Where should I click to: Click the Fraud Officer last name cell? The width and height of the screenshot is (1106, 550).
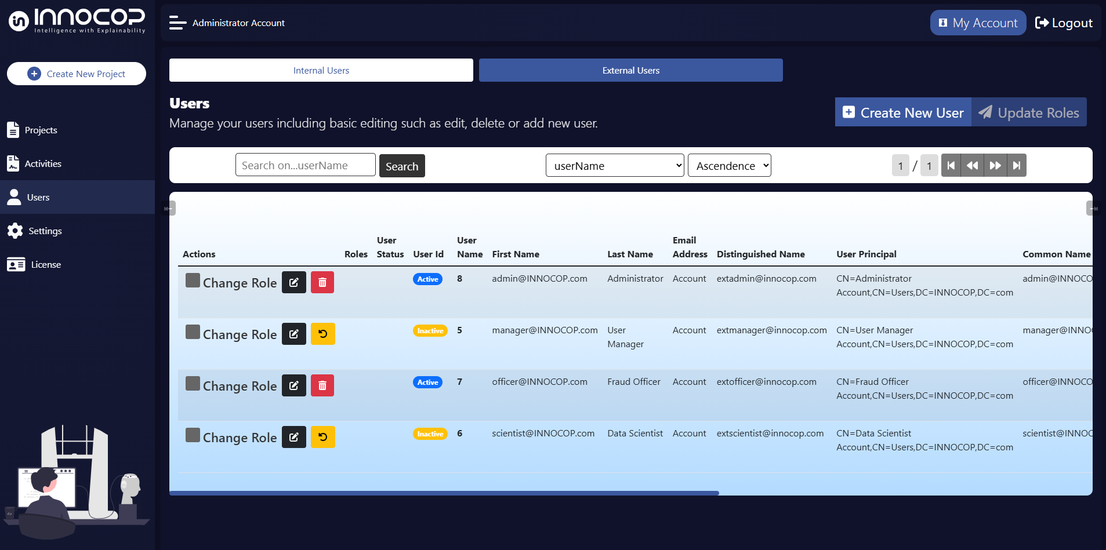point(634,382)
